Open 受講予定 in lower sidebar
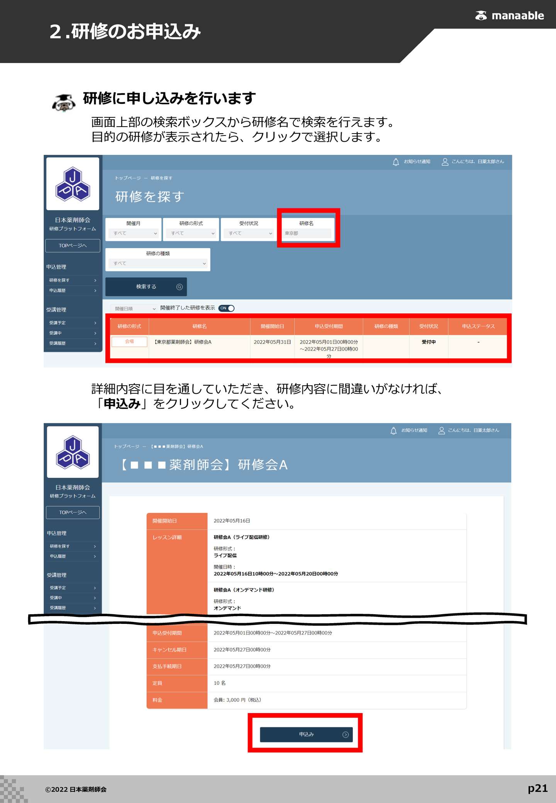The width and height of the screenshot is (556, 803). click(x=73, y=588)
